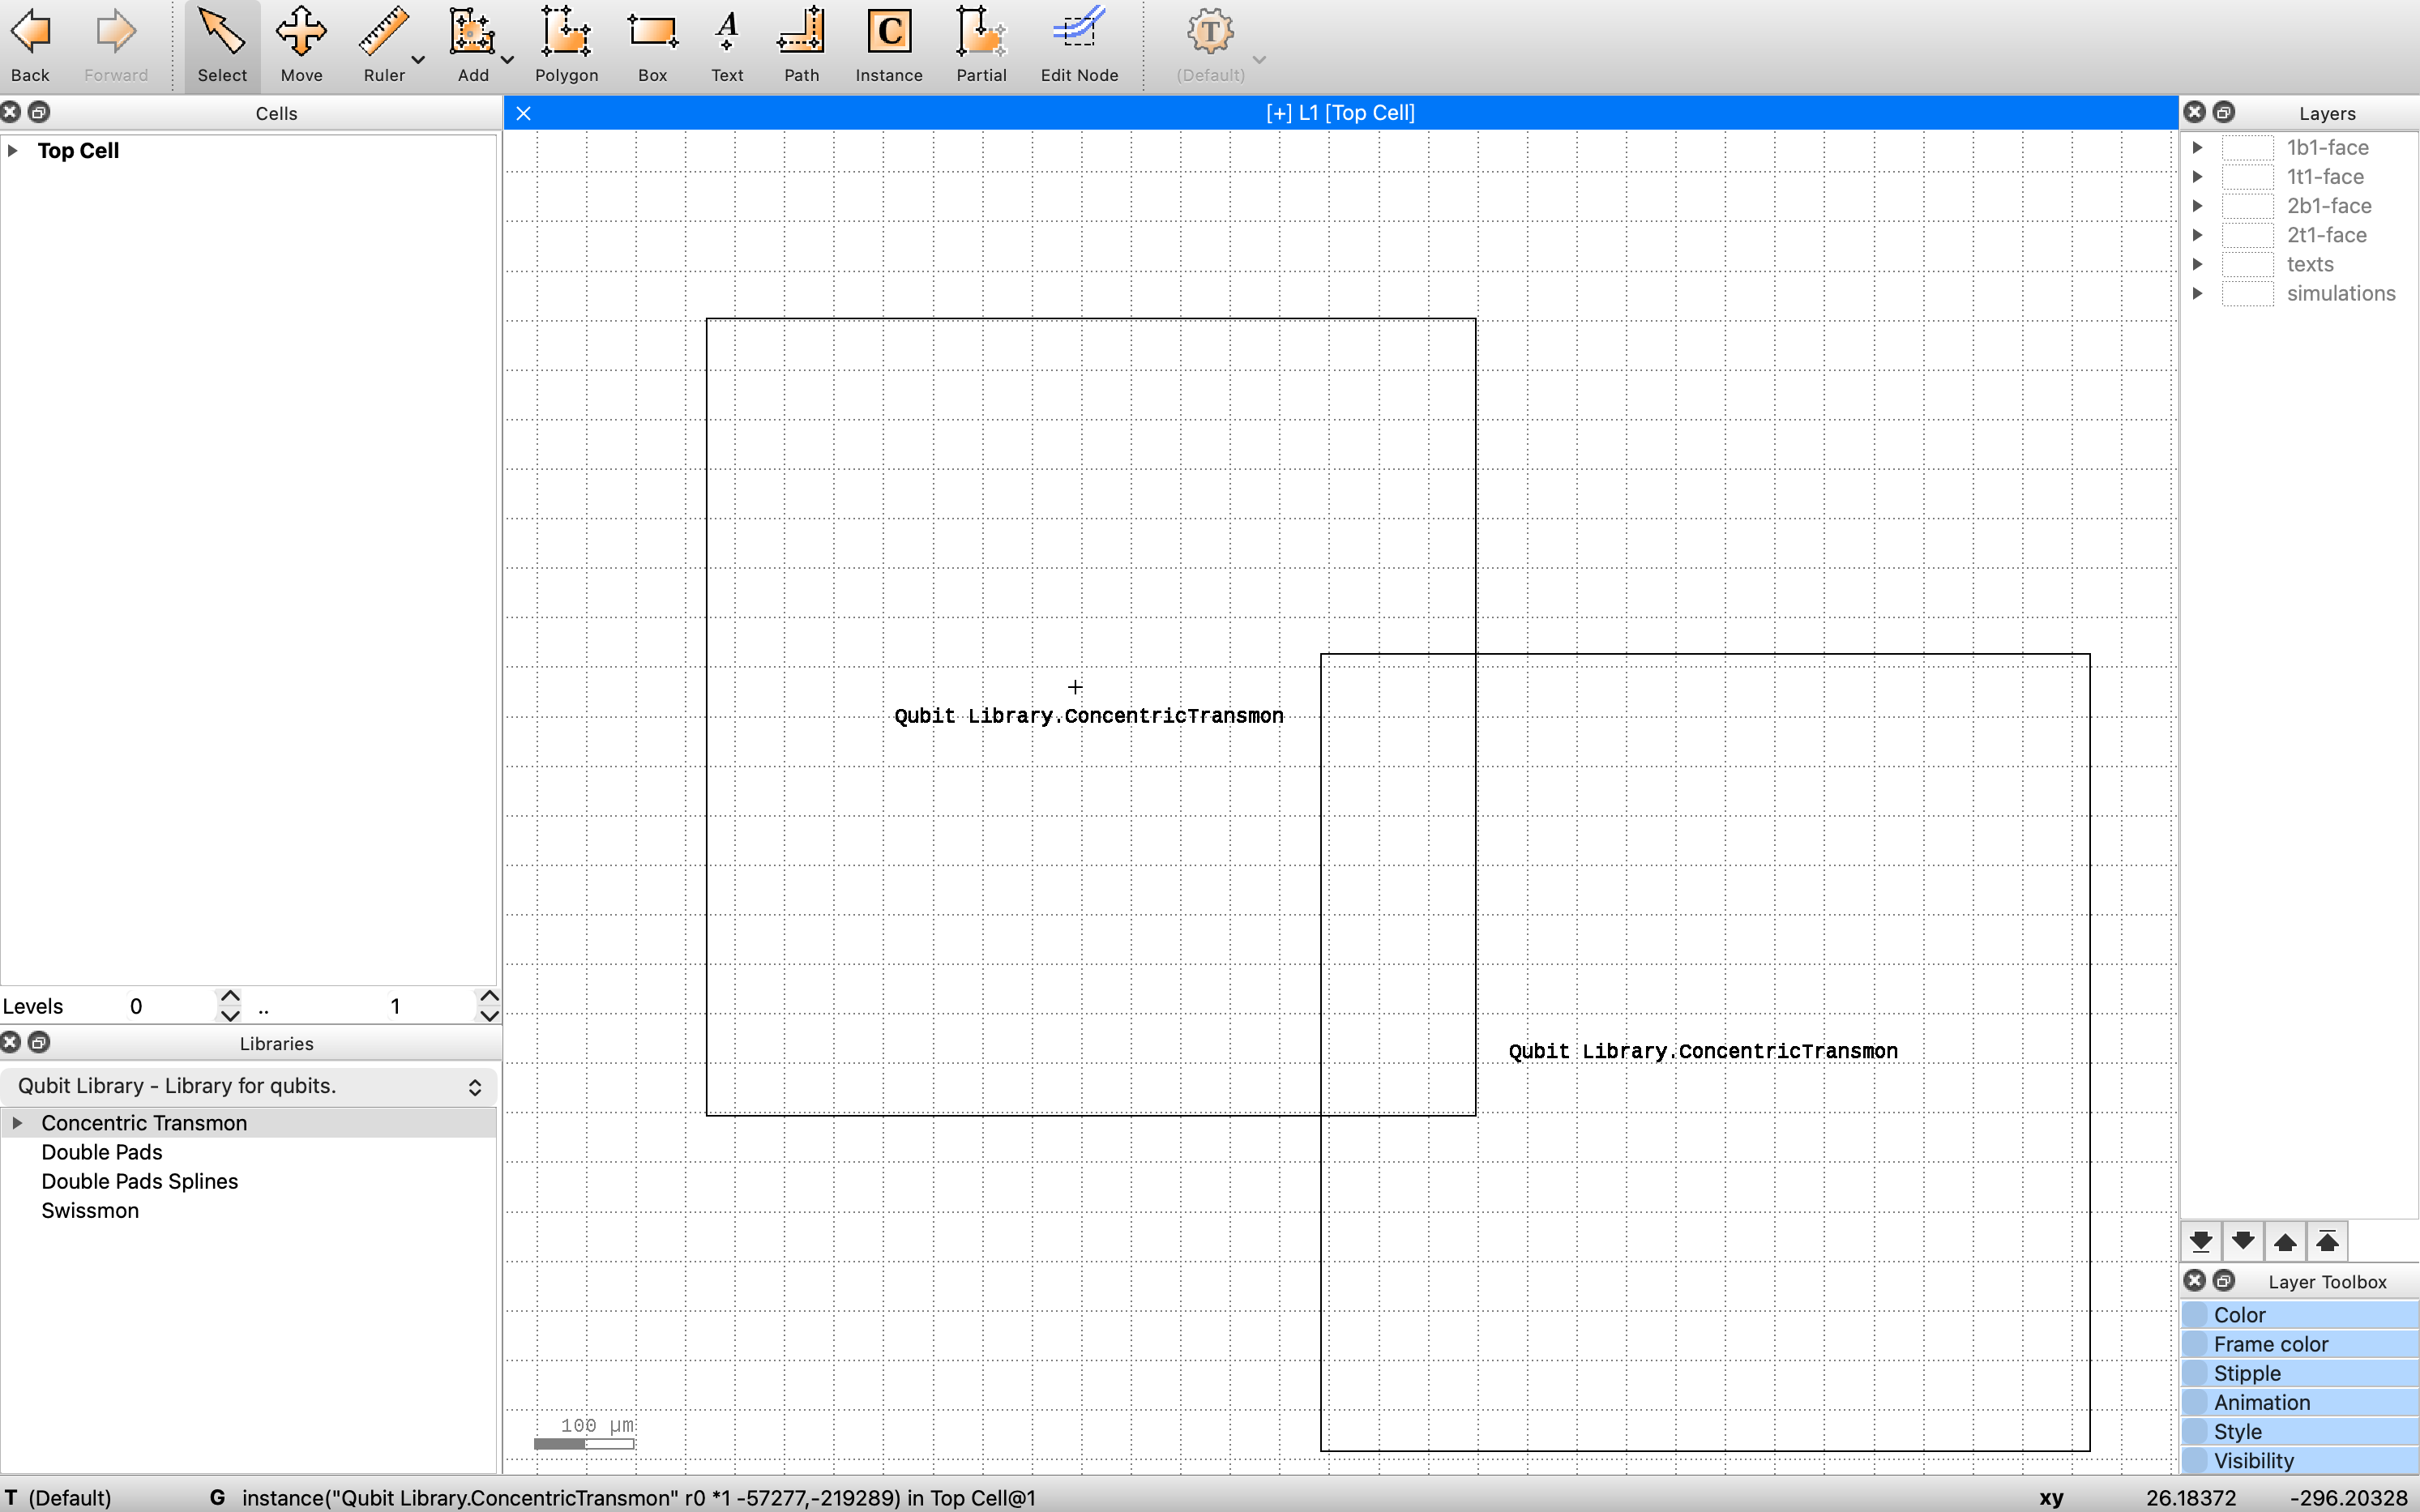The image size is (2420, 1512).
Task: Expand the Top Cell tree node
Action: [x=13, y=151]
